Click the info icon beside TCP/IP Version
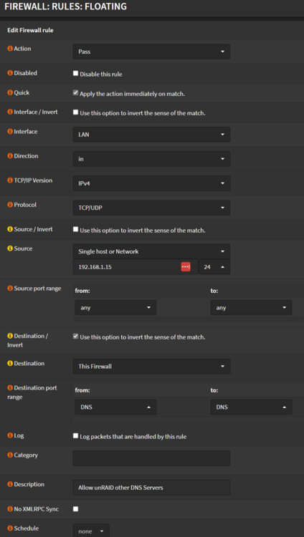This screenshot has width=304, height=537. (x=10, y=180)
